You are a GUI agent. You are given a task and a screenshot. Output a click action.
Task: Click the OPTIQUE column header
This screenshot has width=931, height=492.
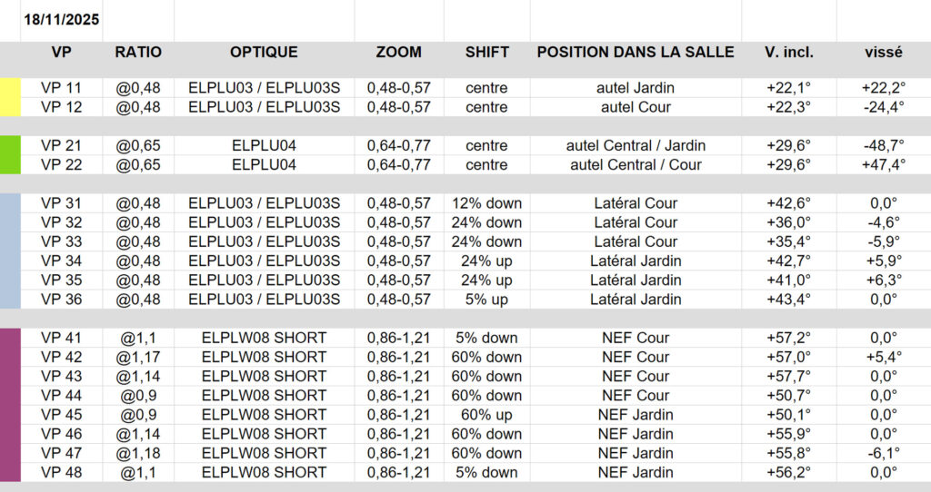[264, 53]
